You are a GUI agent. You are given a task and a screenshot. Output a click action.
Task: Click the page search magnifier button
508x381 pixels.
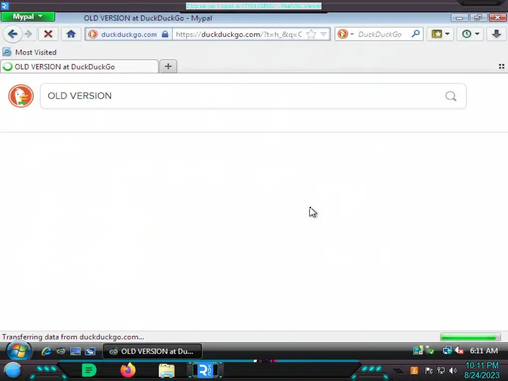450,96
